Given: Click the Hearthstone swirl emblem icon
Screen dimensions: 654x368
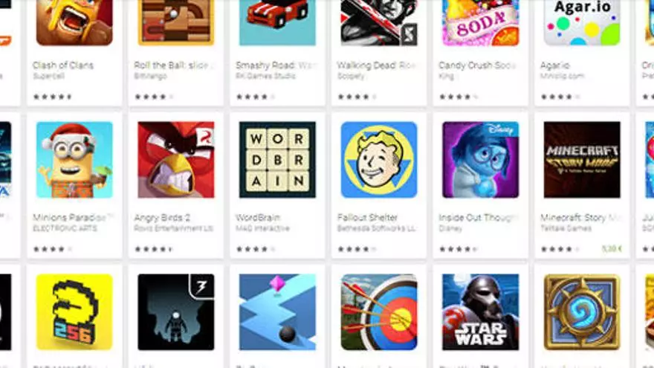Looking at the screenshot, I should [x=582, y=312].
